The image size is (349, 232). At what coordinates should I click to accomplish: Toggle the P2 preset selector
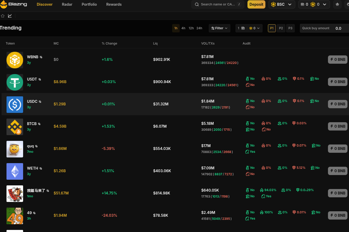coord(281,28)
